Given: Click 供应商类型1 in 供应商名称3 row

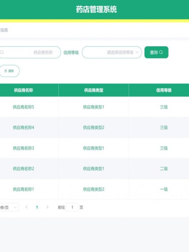Looking at the screenshot, I should [94, 148].
